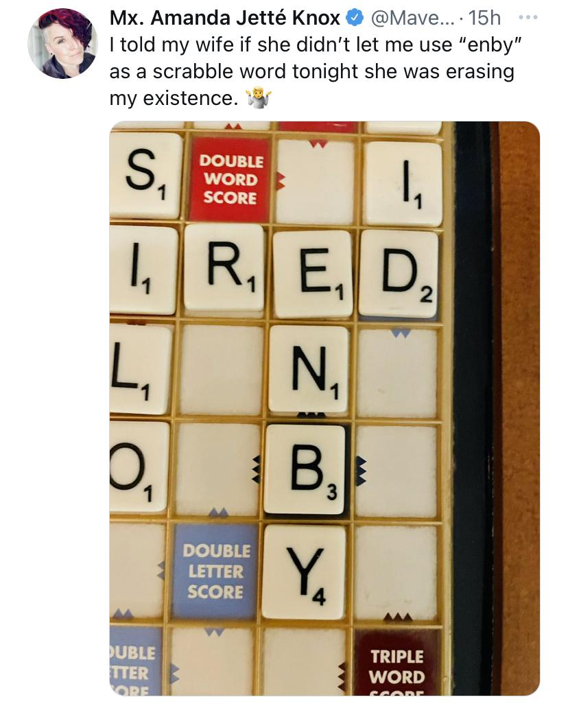Click the B tile worth 3 points
This screenshot has width=568, height=706.
[x=305, y=469]
